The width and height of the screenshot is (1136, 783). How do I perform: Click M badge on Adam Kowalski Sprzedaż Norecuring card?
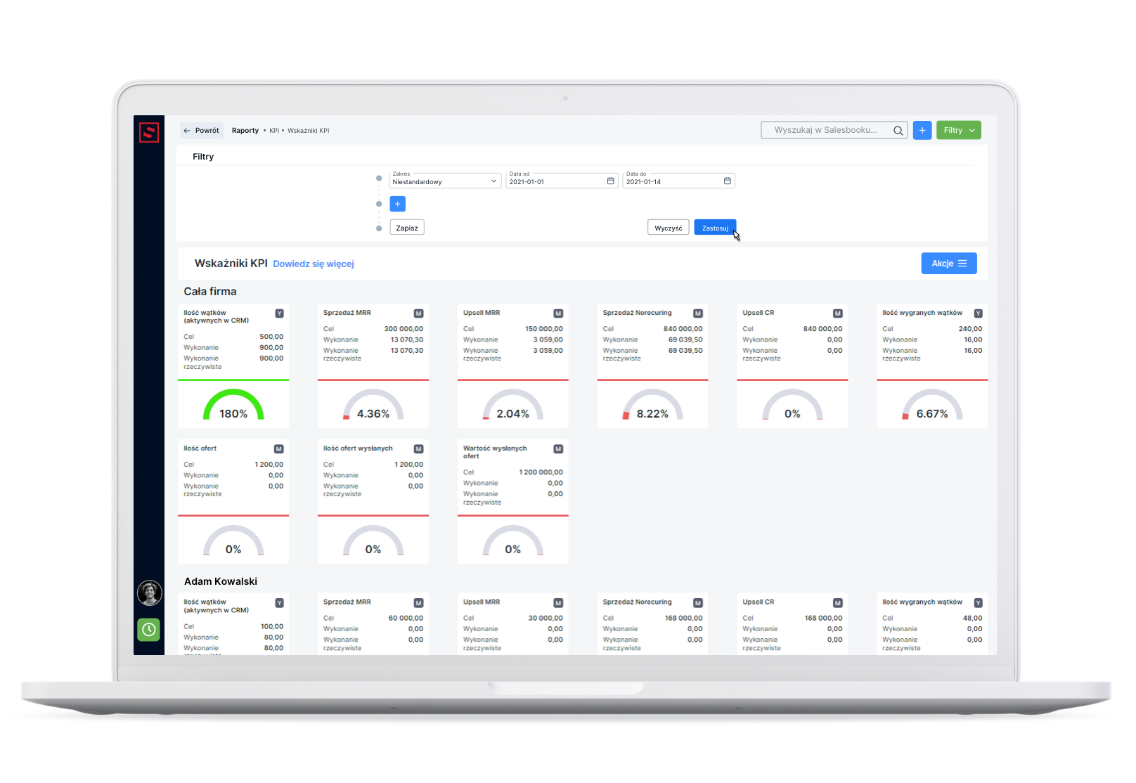[698, 603]
